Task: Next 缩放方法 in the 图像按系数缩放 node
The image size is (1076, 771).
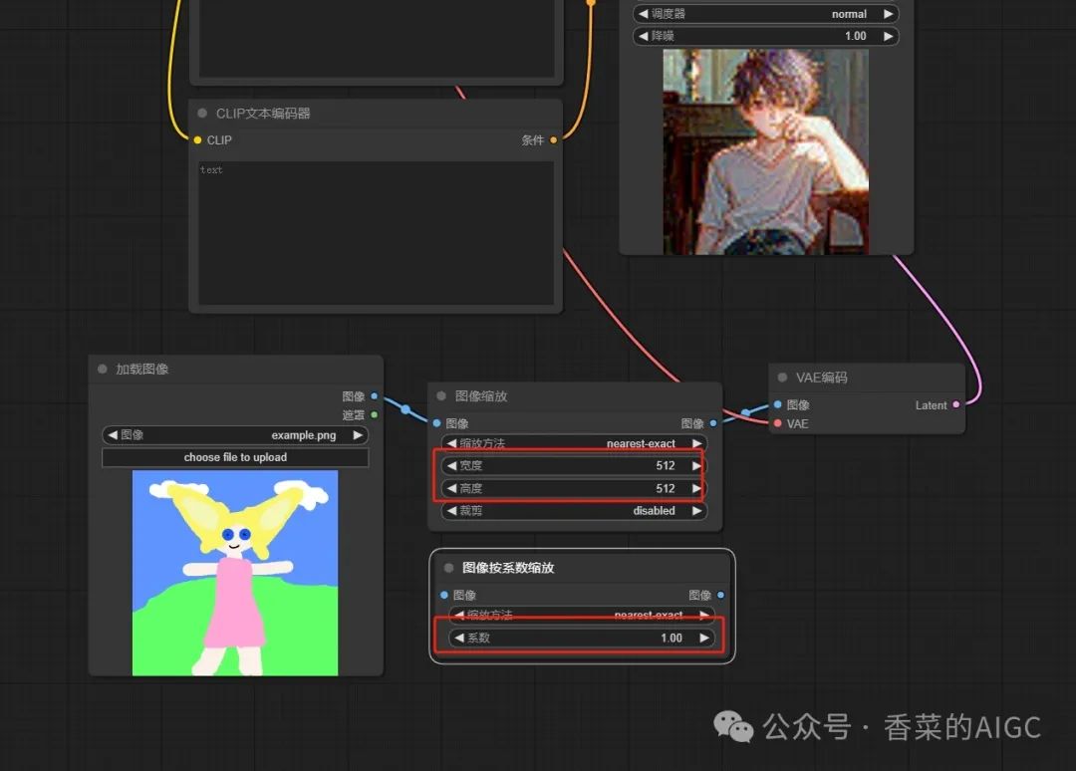Action: click(x=704, y=615)
